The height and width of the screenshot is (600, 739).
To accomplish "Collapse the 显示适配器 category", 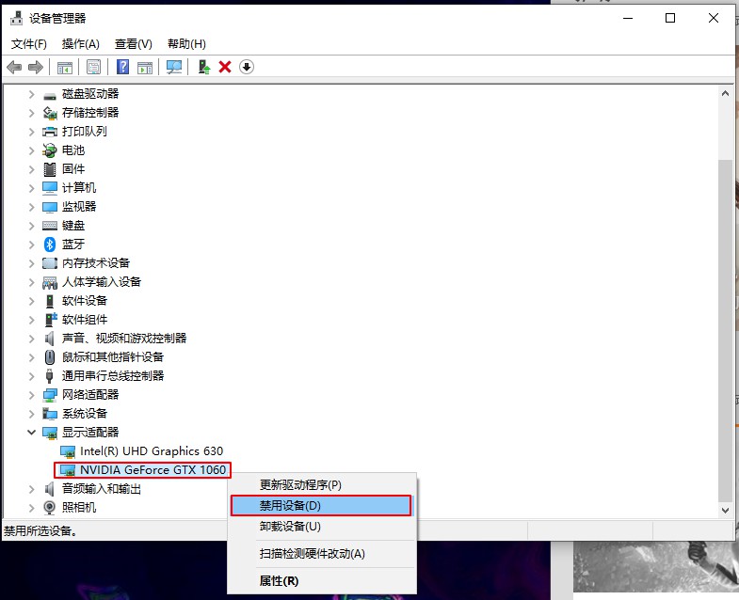I will point(31,433).
